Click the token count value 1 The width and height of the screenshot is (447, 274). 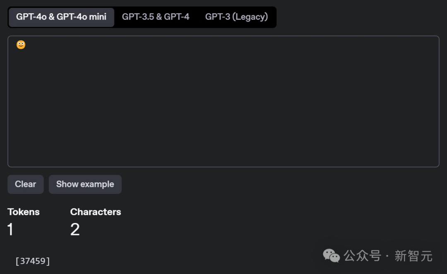click(x=10, y=230)
